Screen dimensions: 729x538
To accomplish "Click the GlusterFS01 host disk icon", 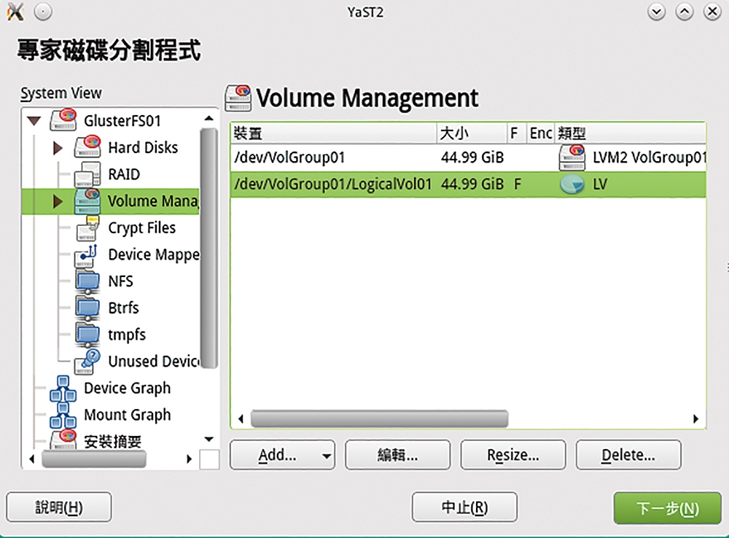I will click(63, 120).
